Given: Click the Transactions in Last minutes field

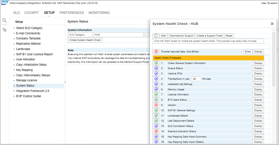Looking at the screenshot, I should (196, 79).
